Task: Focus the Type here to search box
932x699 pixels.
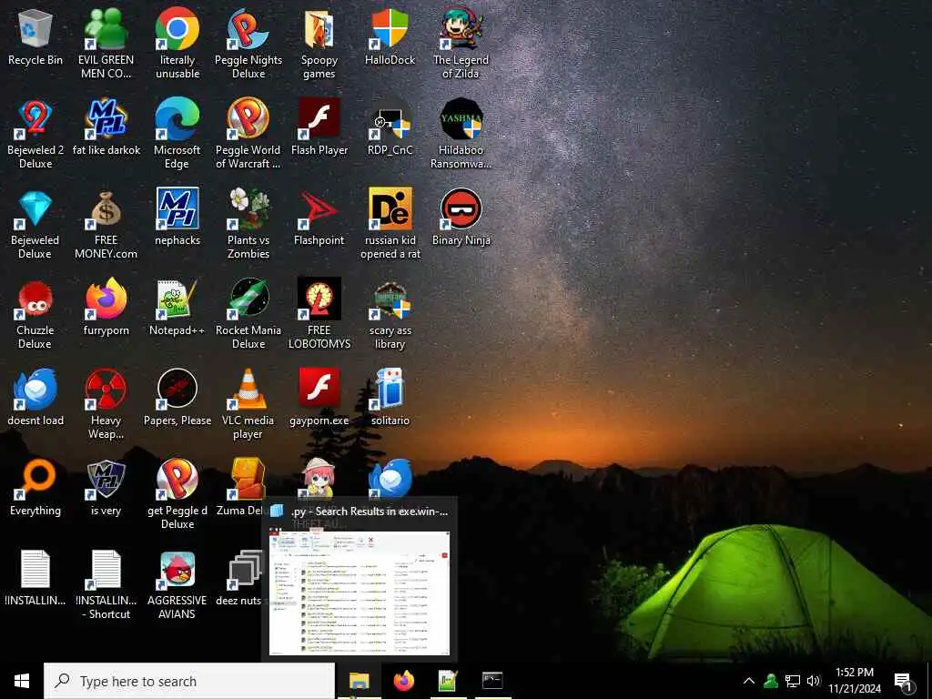Action: [x=189, y=681]
